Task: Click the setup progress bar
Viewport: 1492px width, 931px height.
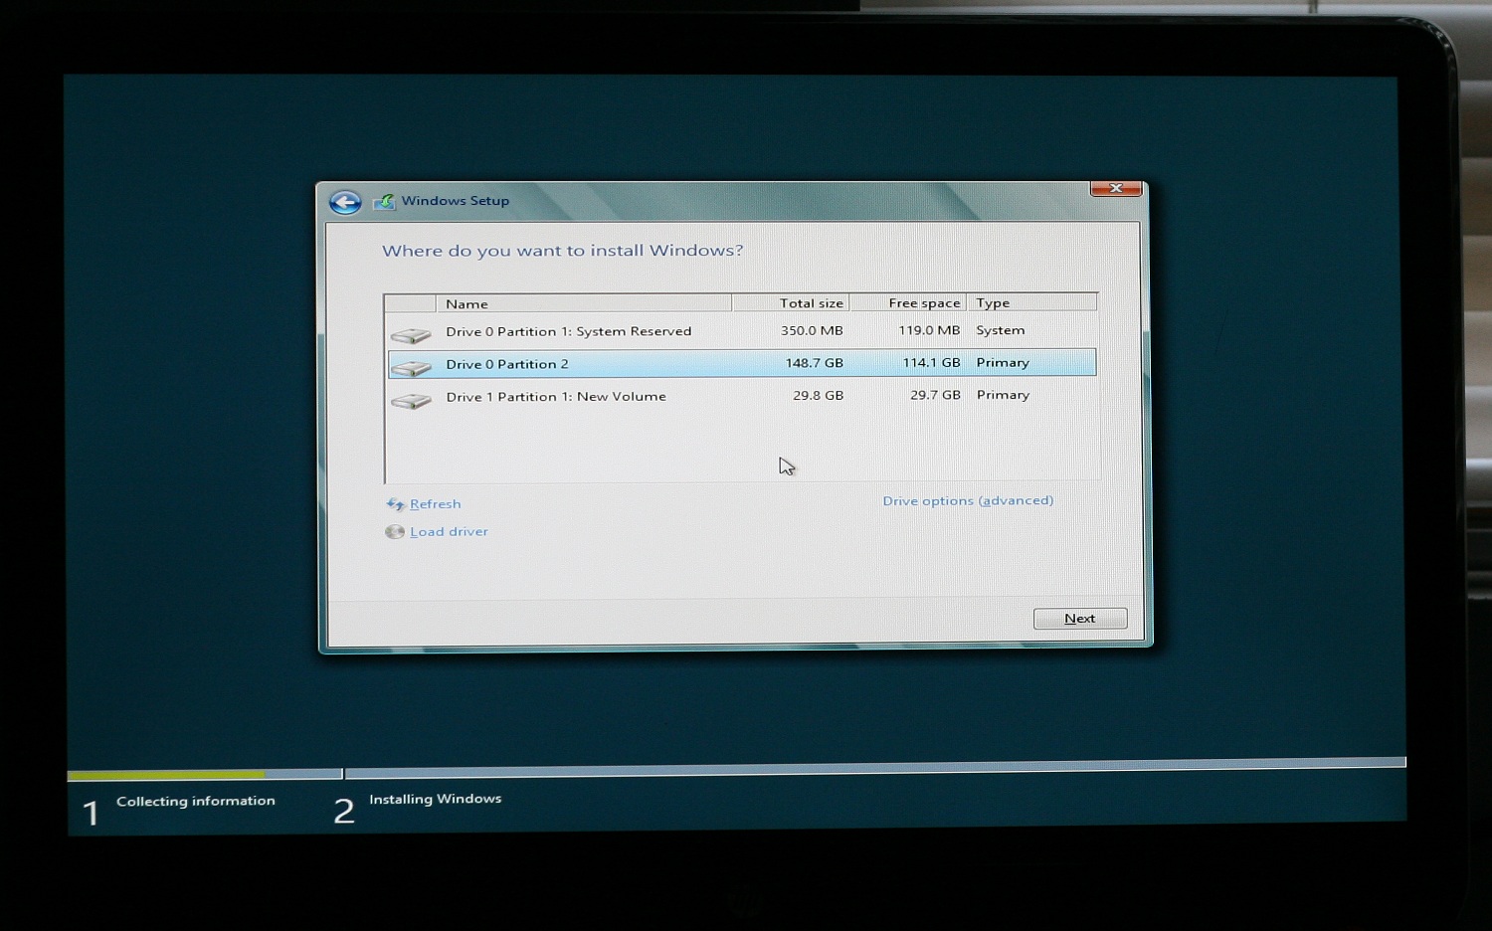Action: coord(736,769)
